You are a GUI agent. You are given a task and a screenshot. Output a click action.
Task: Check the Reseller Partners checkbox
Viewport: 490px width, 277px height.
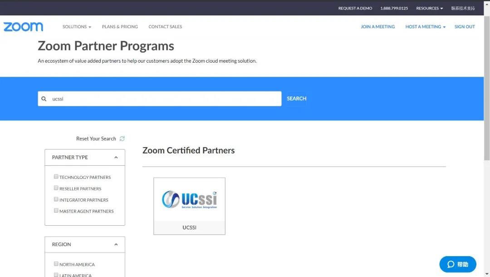point(56,188)
